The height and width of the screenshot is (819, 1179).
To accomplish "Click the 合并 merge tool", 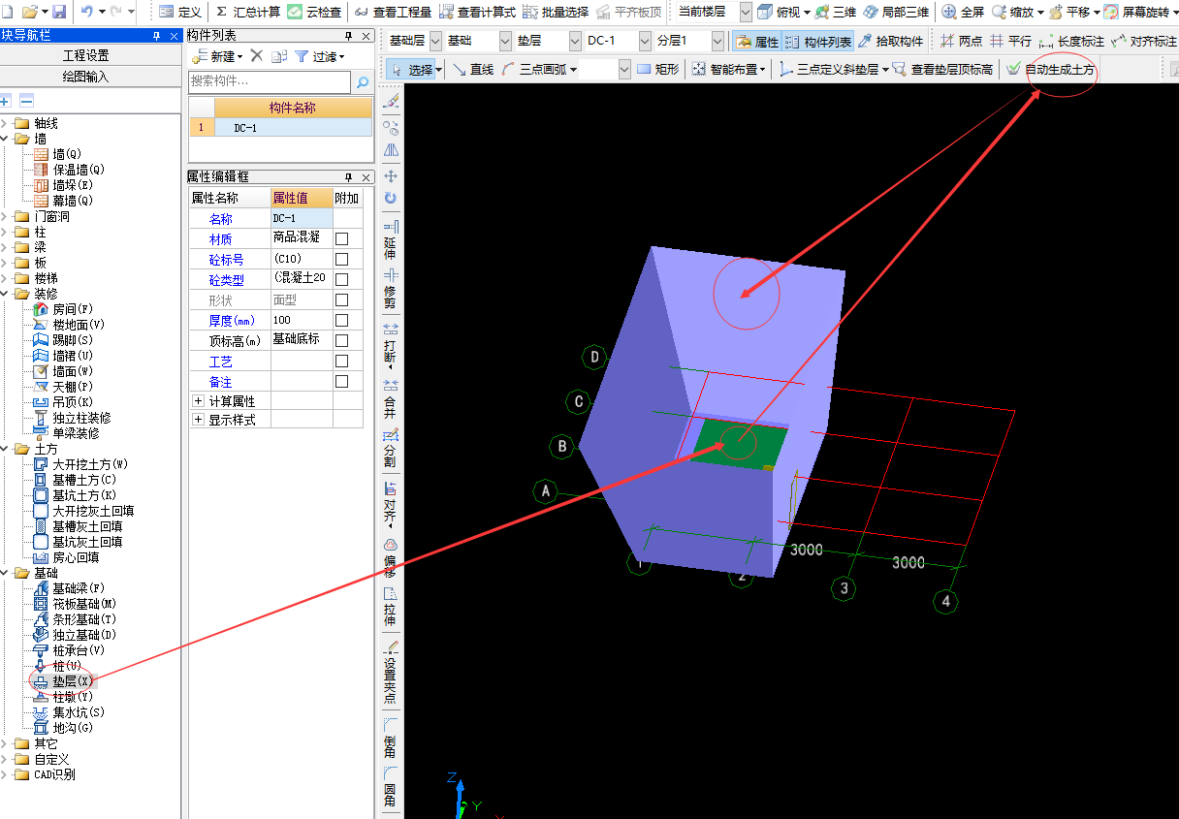I will 390,399.
